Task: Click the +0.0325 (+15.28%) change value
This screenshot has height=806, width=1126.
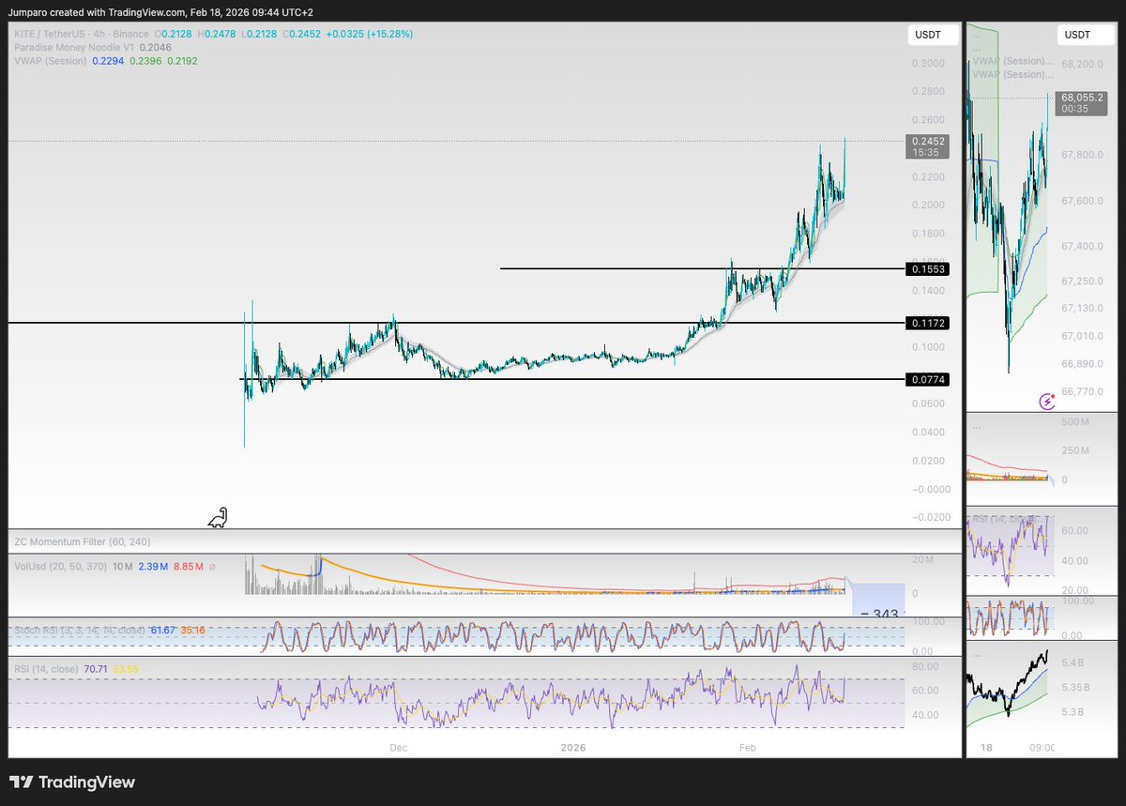Action: tap(368, 34)
